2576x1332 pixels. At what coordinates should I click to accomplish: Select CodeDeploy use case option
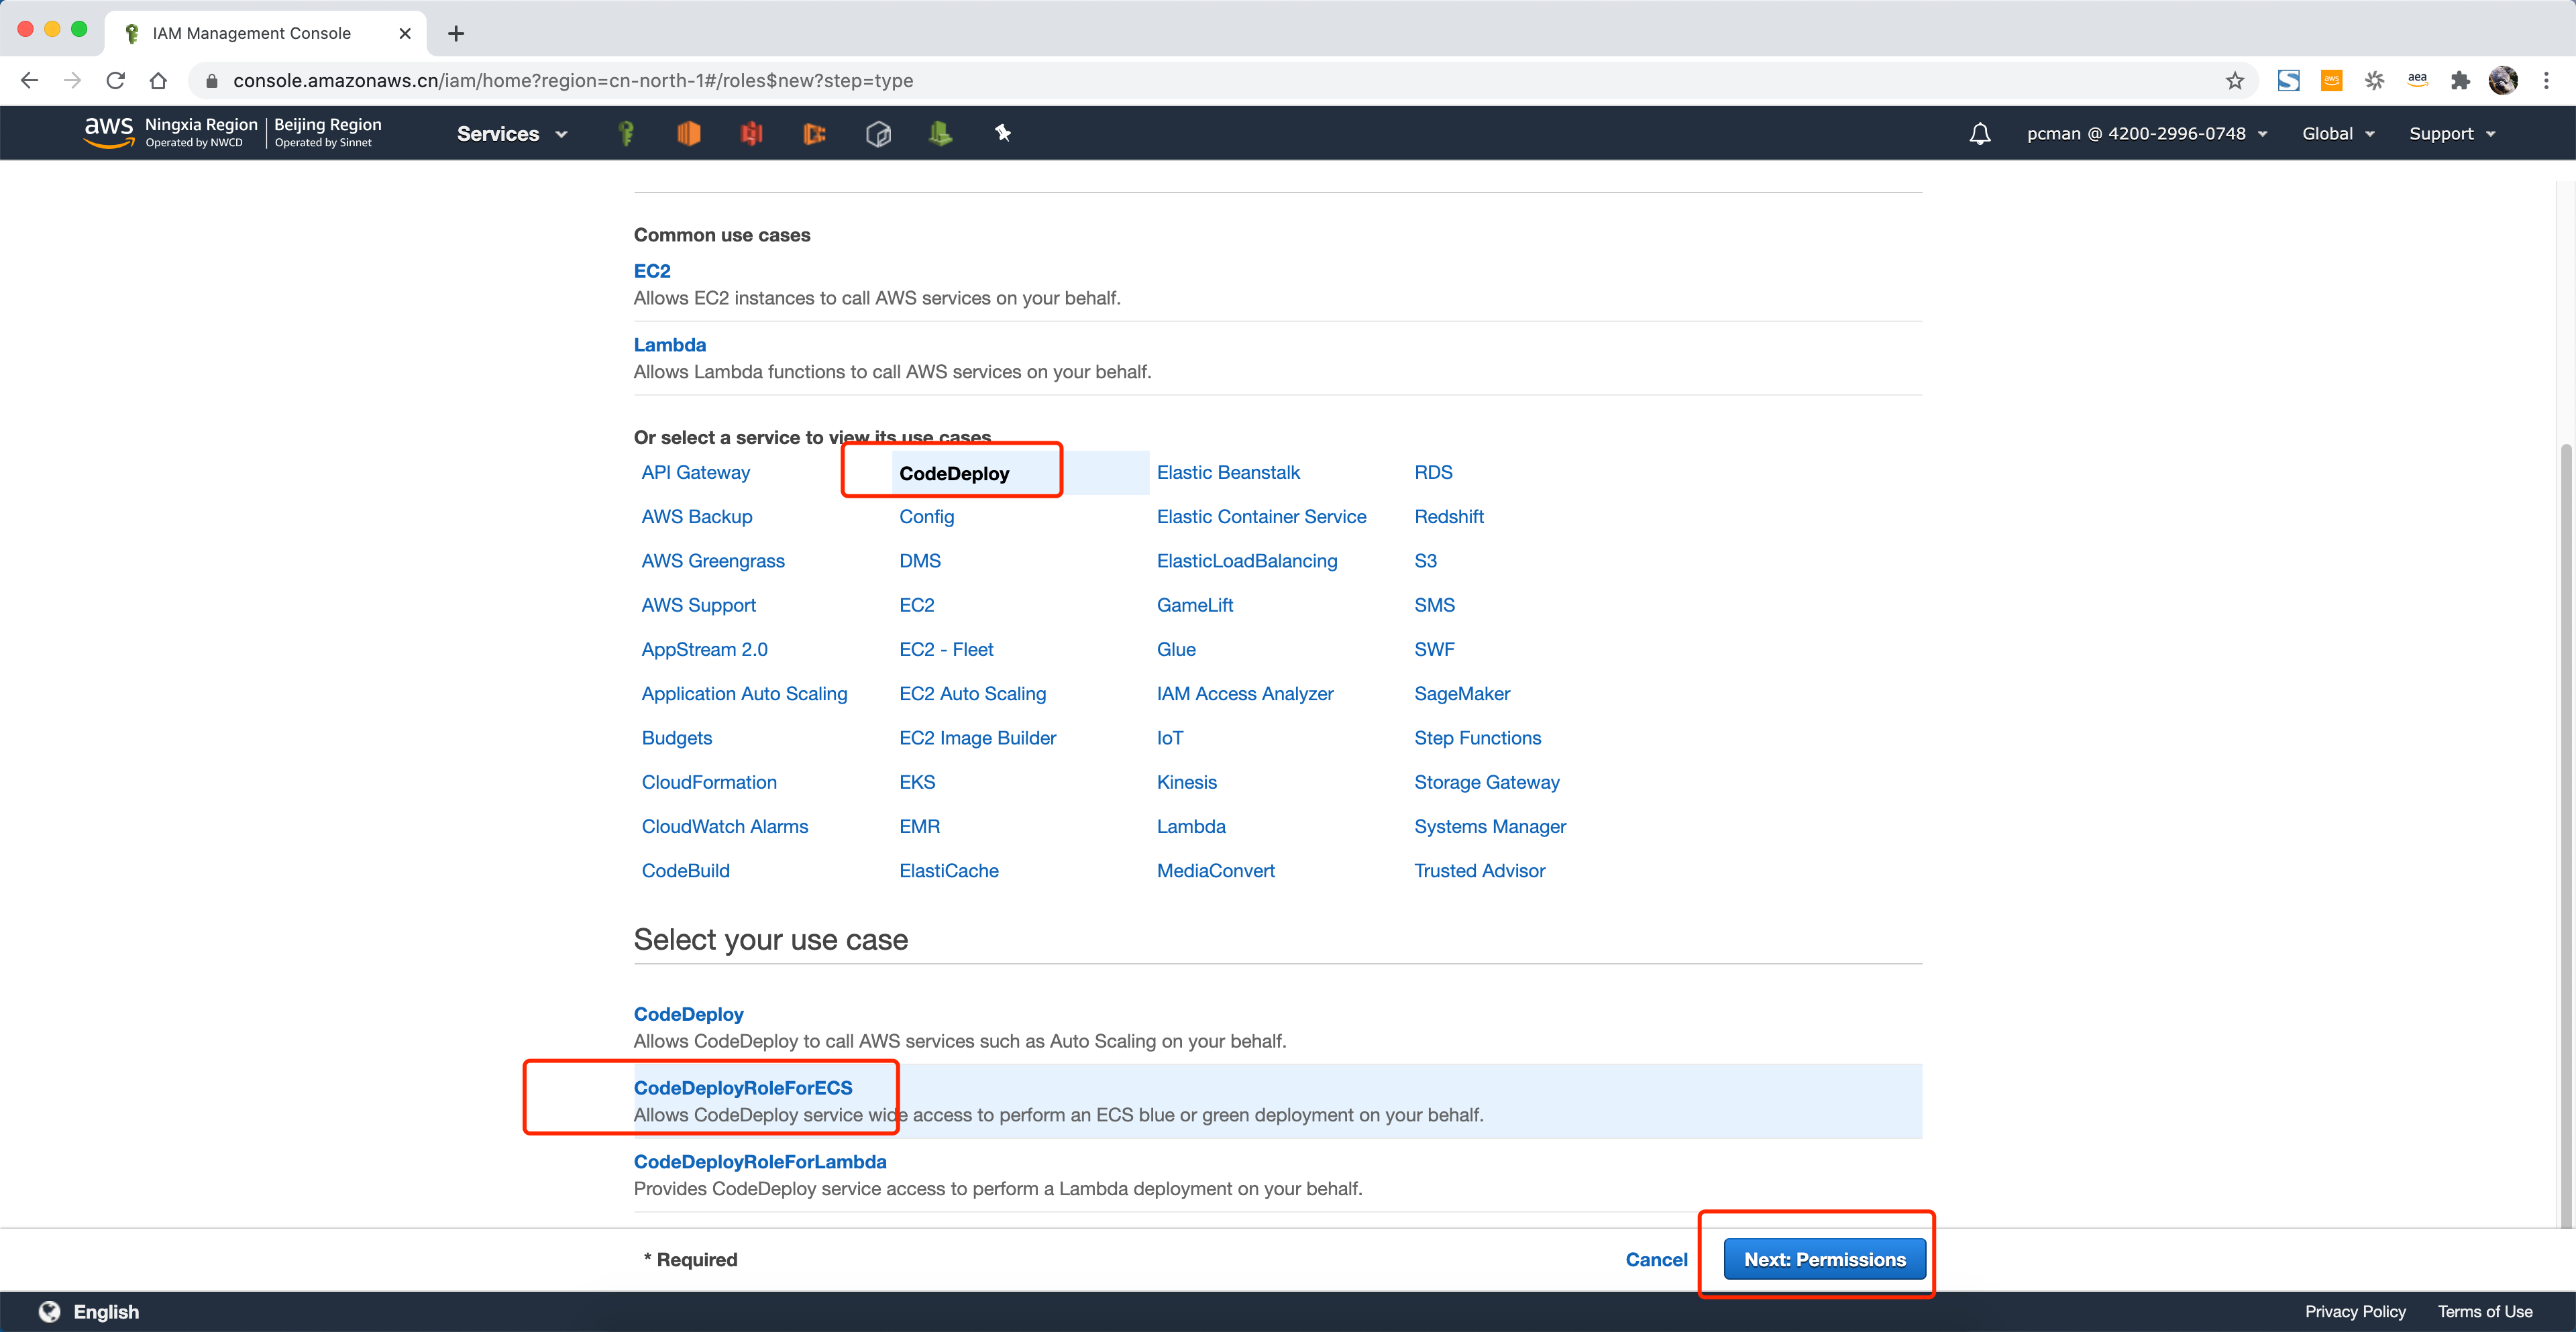(688, 1014)
